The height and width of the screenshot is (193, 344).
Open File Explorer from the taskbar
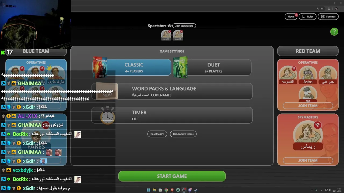[154, 190]
